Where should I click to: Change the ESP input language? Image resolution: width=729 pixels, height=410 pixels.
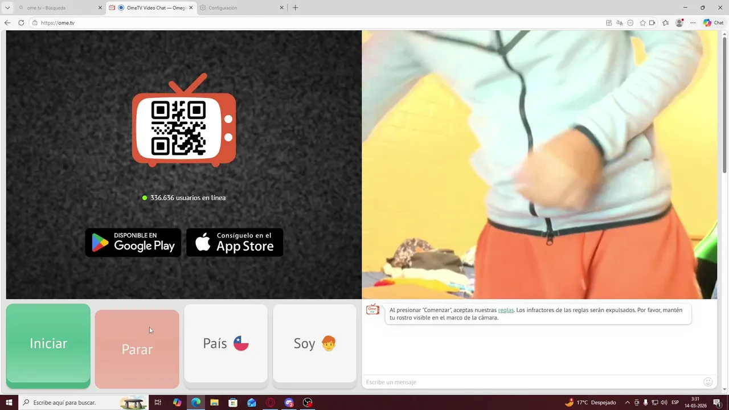click(x=675, y=403)
